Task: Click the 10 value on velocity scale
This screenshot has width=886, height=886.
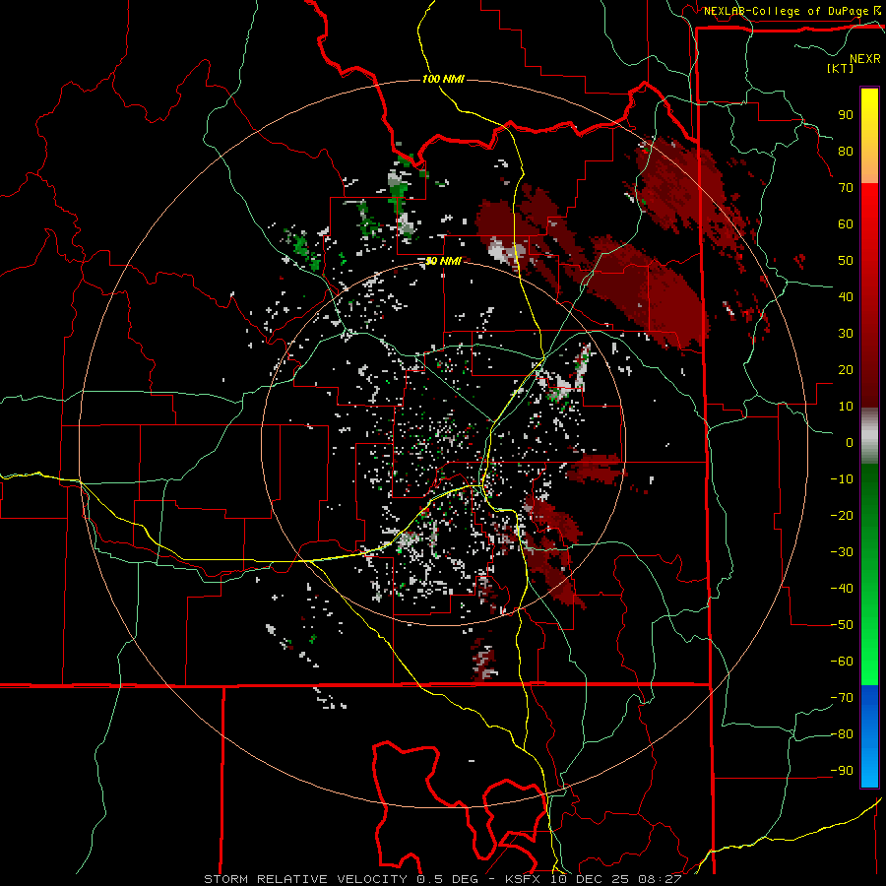Action: [846, 407]
